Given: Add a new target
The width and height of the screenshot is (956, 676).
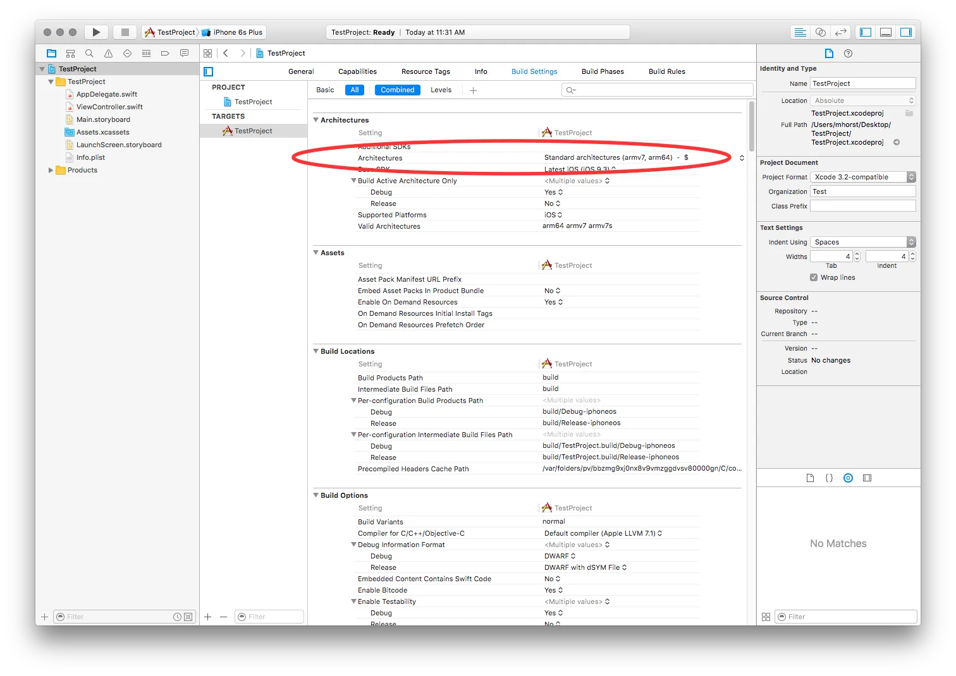Looking at the screenshot, I should pyautogui.click(x=208, y=617).
